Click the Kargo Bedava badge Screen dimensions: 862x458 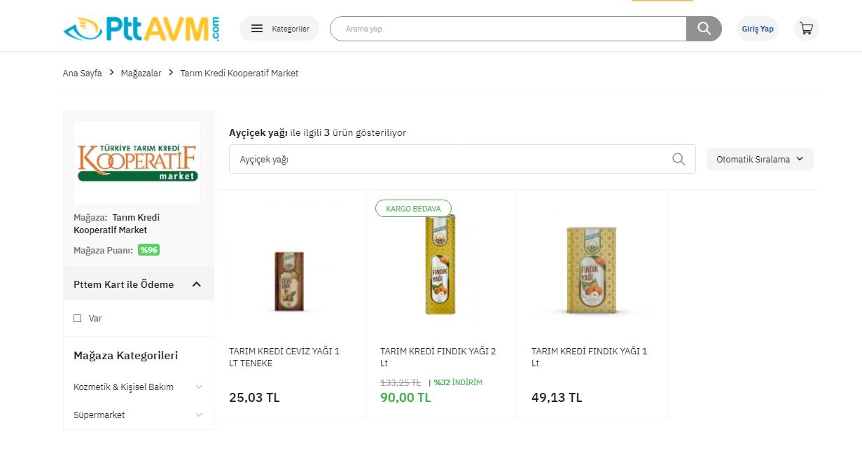pos(413,209)
